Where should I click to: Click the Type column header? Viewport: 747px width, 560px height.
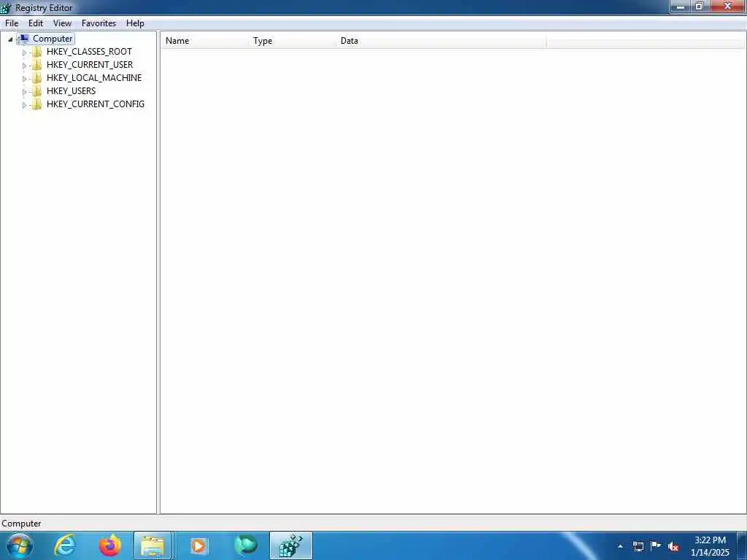(293, 41)
